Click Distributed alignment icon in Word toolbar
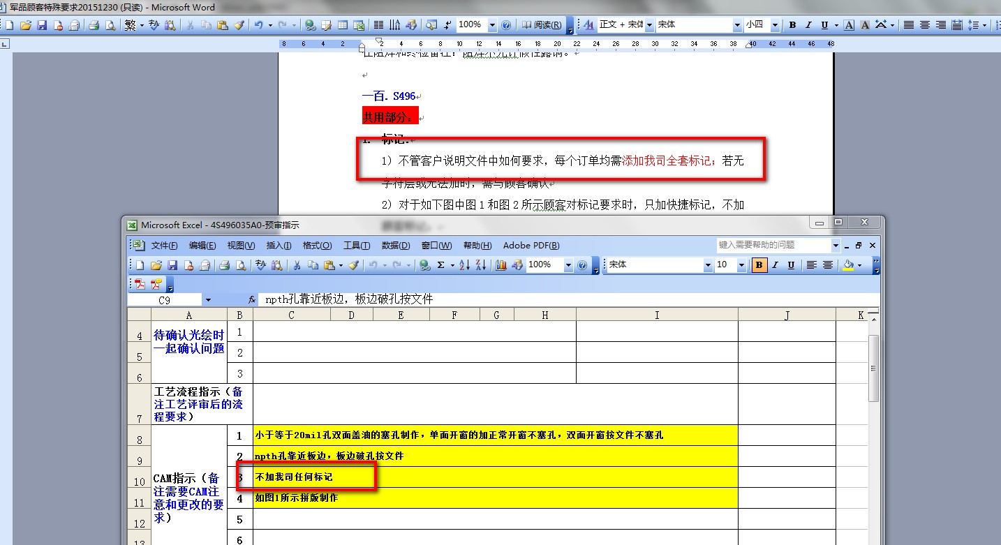The width and height of the screenshot is (1001, 545). tap(957, 25)
